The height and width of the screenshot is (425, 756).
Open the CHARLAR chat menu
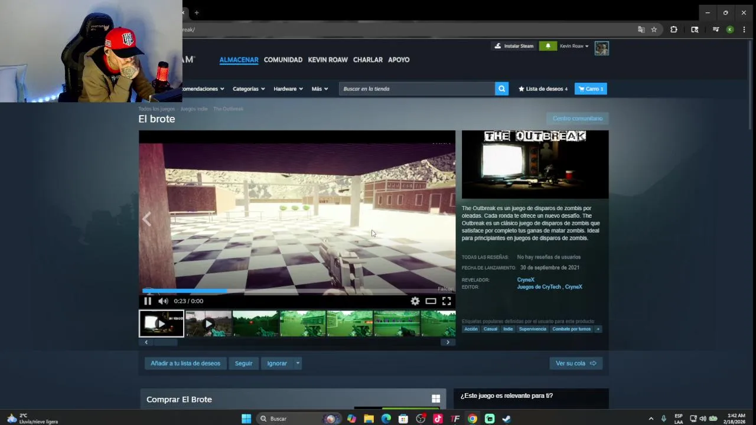368,60
